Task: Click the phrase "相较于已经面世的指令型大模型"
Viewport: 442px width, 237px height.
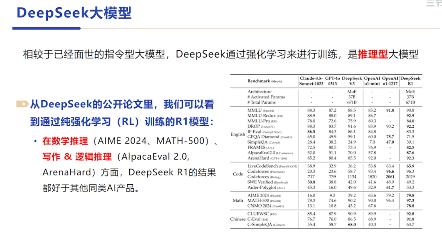Action: coord(94,54)
